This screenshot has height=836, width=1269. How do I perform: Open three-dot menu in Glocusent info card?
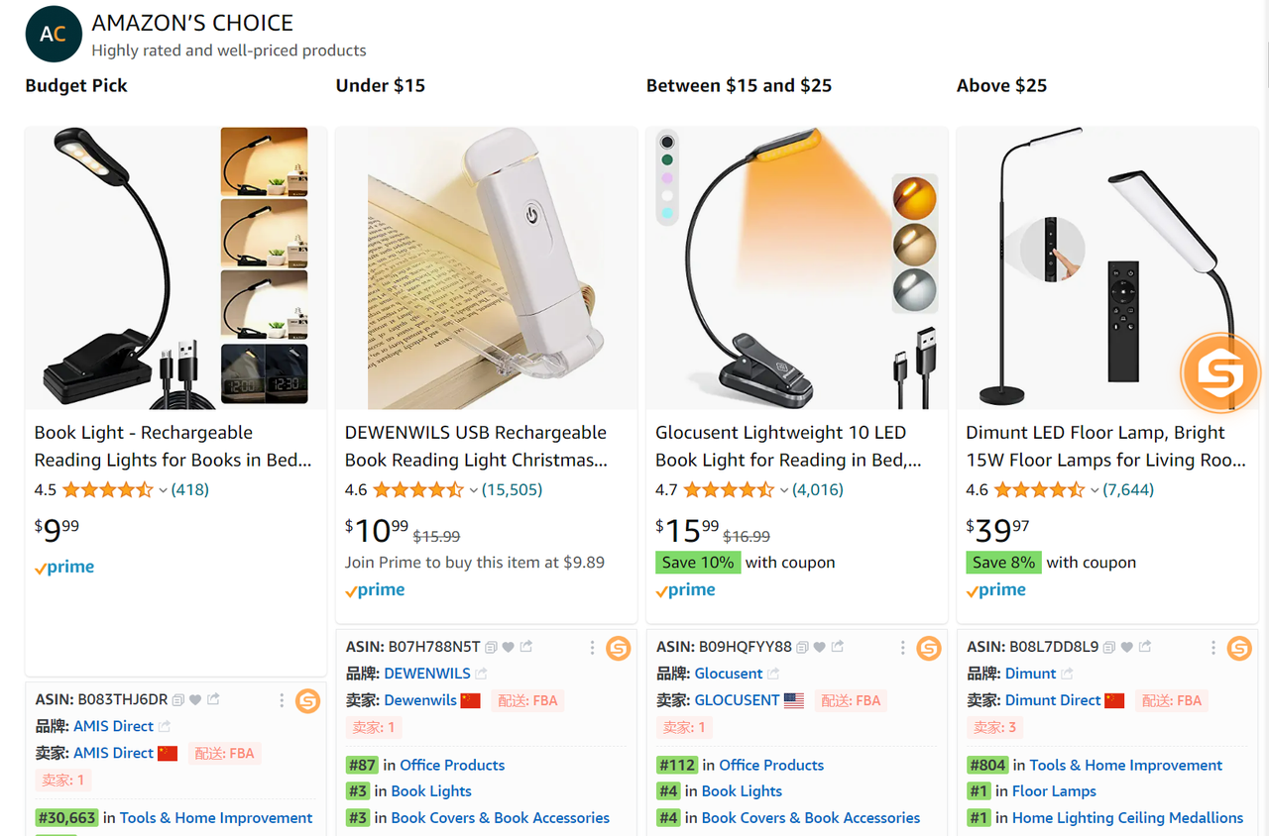[902, 648]
